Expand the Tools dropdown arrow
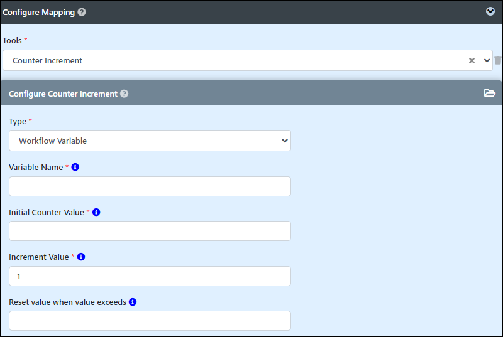The image size is (503, 337). coord(487,60)
